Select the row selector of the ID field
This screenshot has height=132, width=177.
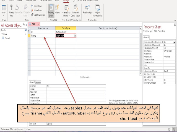tap(29, 32)
